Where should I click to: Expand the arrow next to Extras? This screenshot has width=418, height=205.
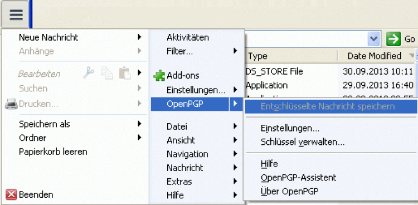(235, 182)
